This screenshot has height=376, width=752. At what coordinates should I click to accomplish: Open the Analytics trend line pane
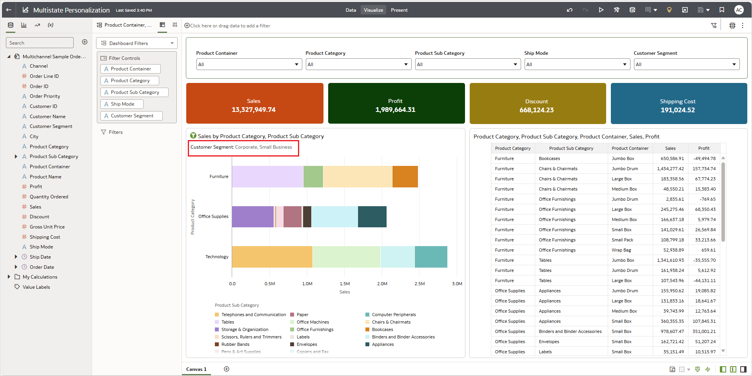[37, 25]
